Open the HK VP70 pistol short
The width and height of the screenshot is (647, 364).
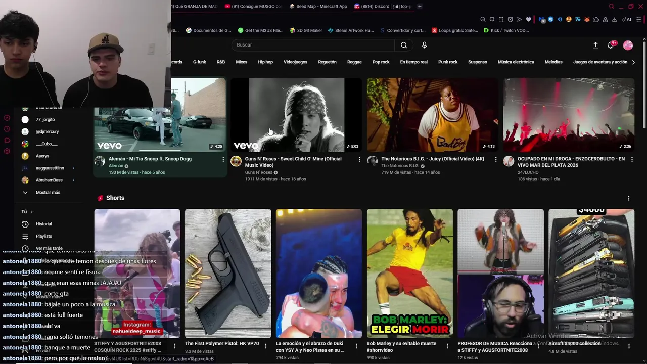pyautogui.click(x=228, y=273)
